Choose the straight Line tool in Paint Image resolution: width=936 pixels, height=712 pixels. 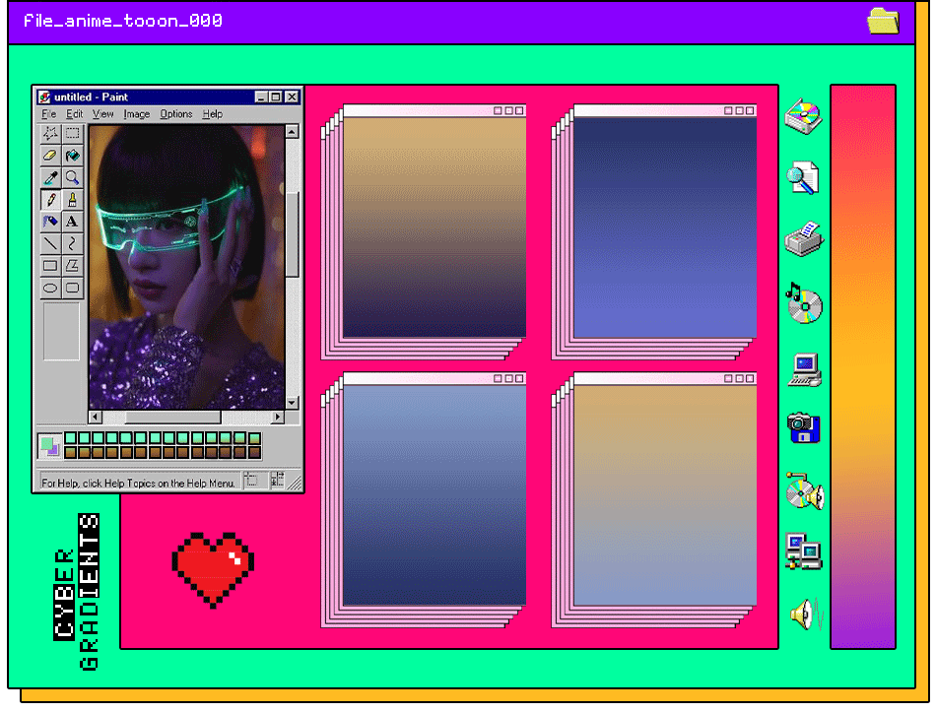(x=50, y=243)
